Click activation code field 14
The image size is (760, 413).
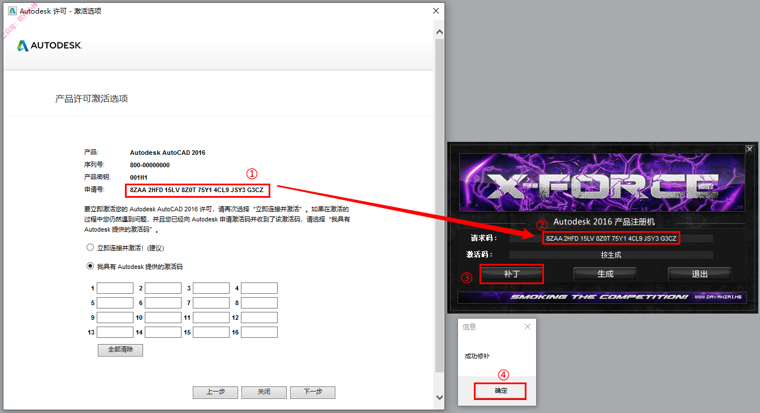click(163, 332)
